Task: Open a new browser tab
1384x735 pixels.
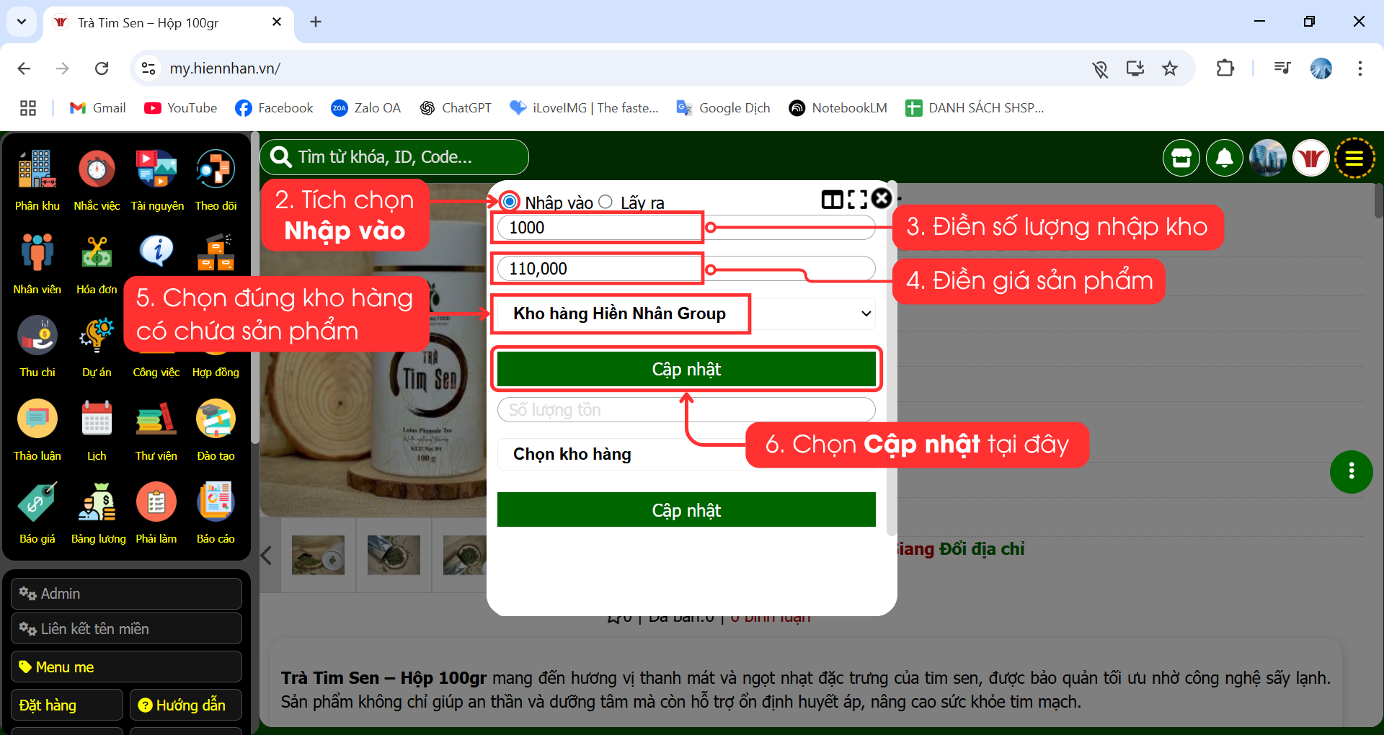Action: (x=316, y=22)
